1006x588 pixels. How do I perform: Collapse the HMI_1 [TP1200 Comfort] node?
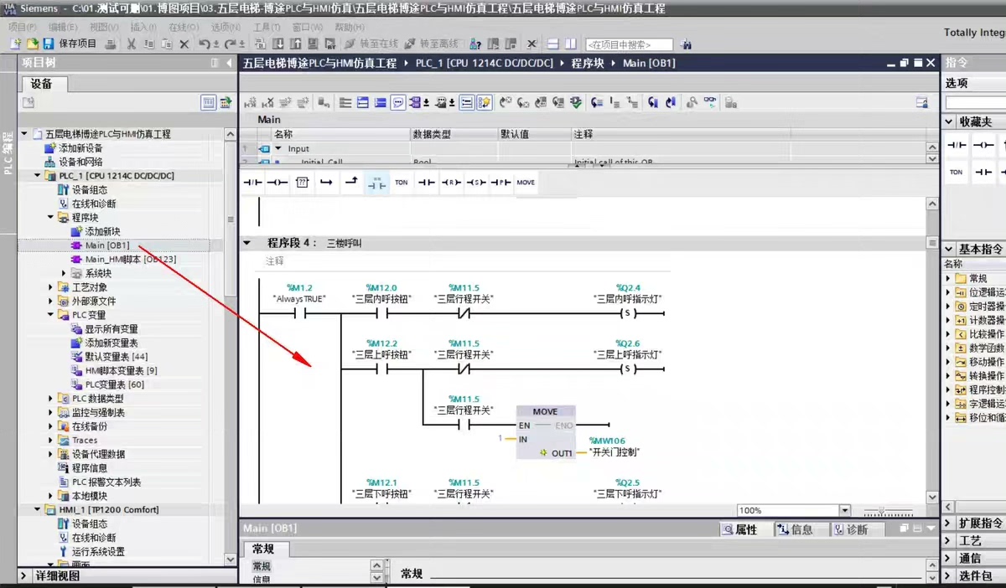pos(37,509)
